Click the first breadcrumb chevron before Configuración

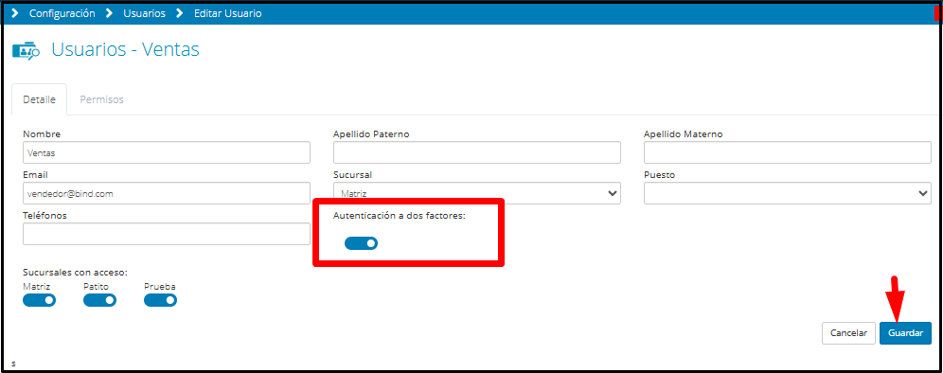click(15, 13)
